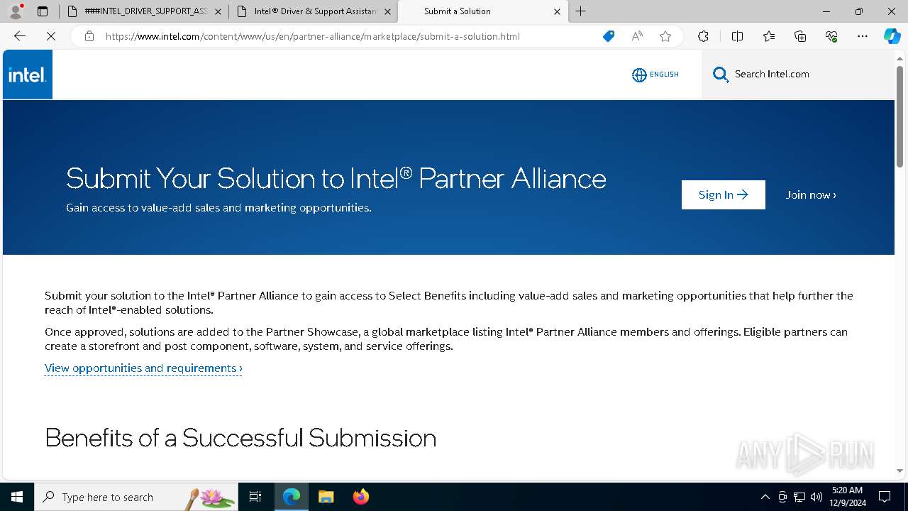
Task: Launch Firefox from the taskbar
Action: coord(361,497)
